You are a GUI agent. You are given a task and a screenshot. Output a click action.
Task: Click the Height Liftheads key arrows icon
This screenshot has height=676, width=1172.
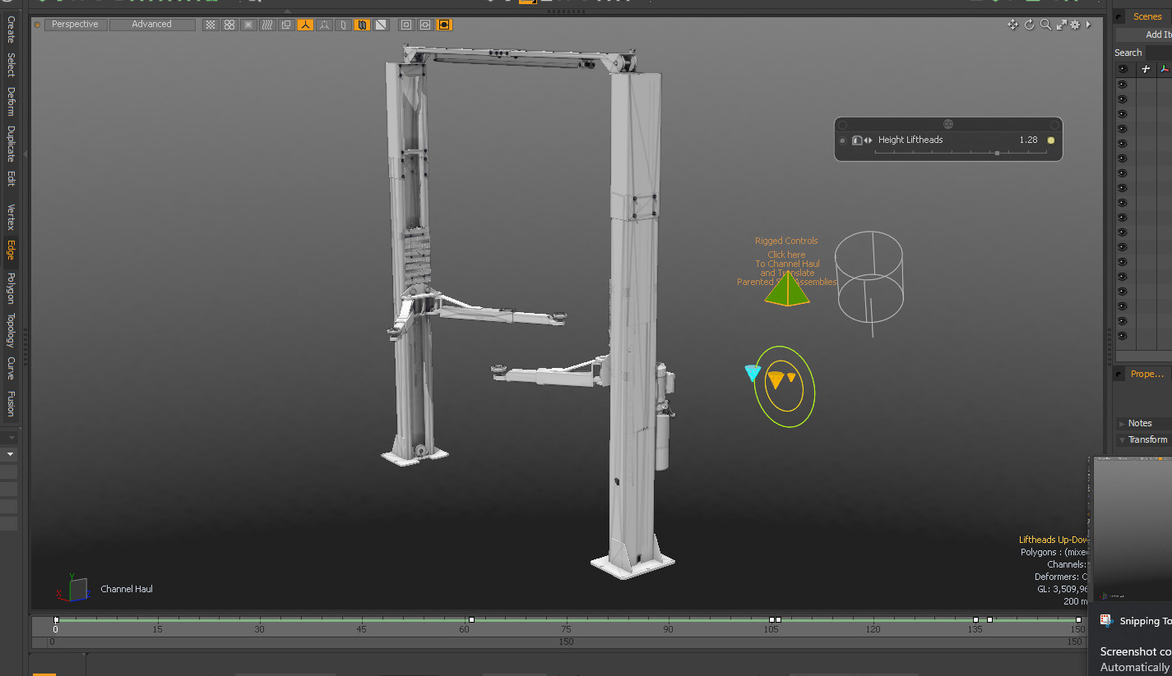[x=868, y=140]
